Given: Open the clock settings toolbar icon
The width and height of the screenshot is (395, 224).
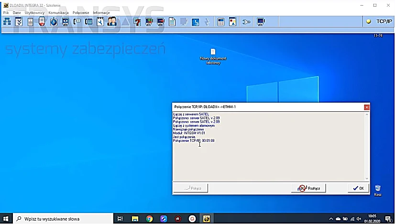Looking at the screenshot, I should tap(196, 22).
